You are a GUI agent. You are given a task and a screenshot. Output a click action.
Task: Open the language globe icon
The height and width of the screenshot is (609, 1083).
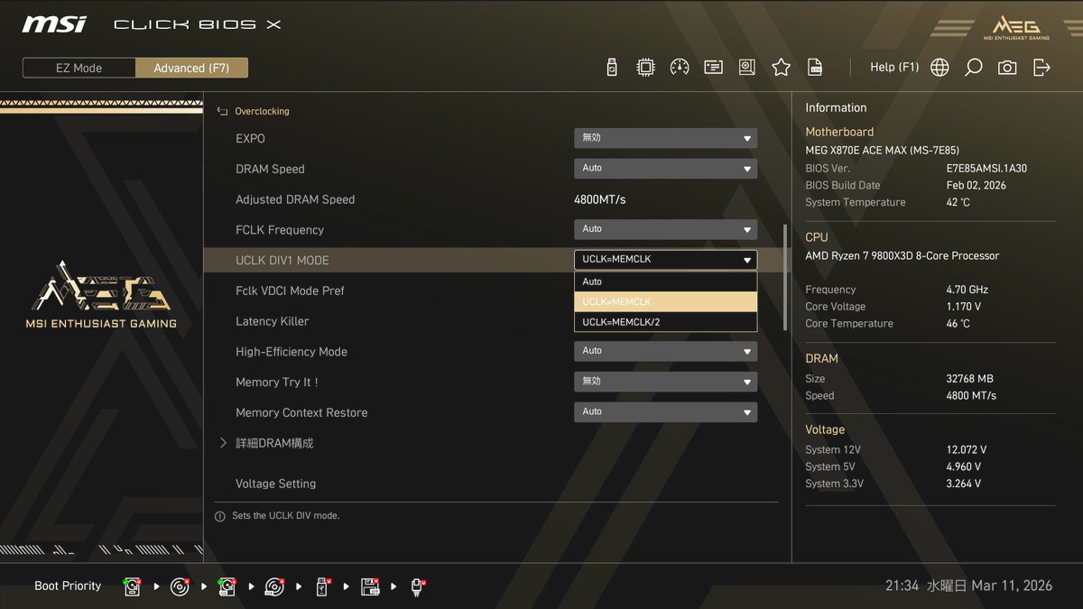(940, 68)
